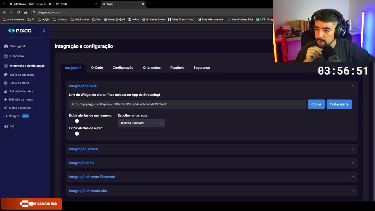Click the browser home icon
The height and width of the screenshot is (211, 375).
[x=25, y=12]
